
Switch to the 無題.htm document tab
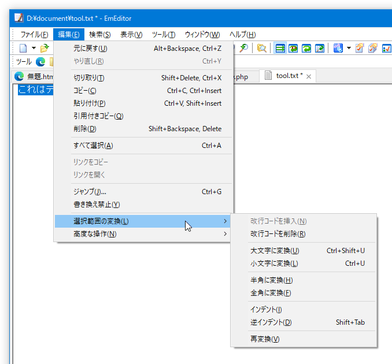point(33,76)
